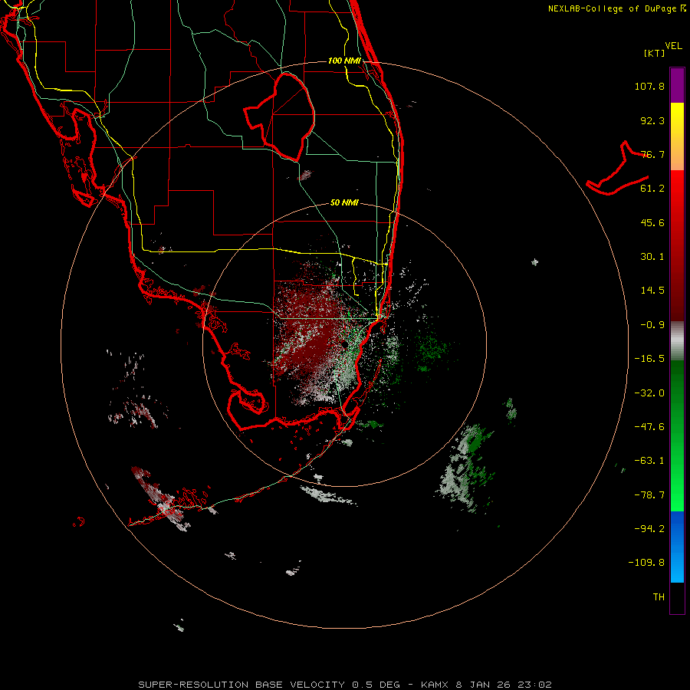690x690 pixels.
Task: Click the green inbound echo patch offshore east
Action: (x=430, y=349)
